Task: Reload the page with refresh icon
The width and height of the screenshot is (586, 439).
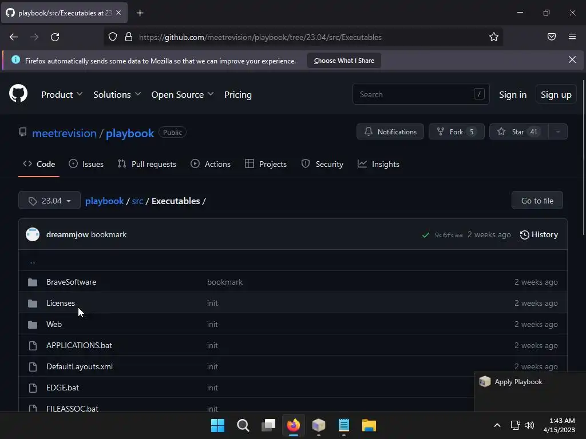Action: point(55,37)
